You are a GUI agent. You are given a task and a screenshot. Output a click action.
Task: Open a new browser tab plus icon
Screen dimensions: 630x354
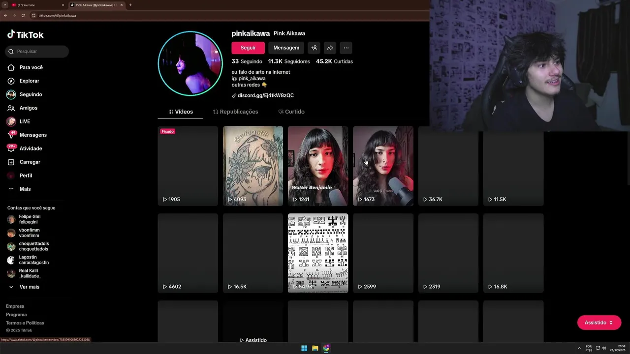pyautogui.click(x=130, y=5)
